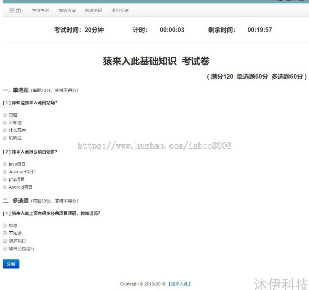Image resolution: width=309 pixels, height=290 pixels.
Task: Click 退出系统 to log out
Action: [119, 11]
